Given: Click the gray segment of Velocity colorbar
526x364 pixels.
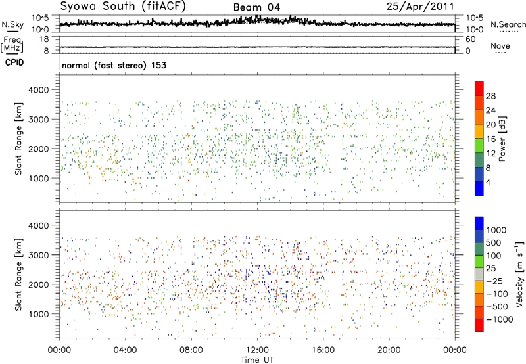Looking at the screenshot, I should tap(479, 274).
